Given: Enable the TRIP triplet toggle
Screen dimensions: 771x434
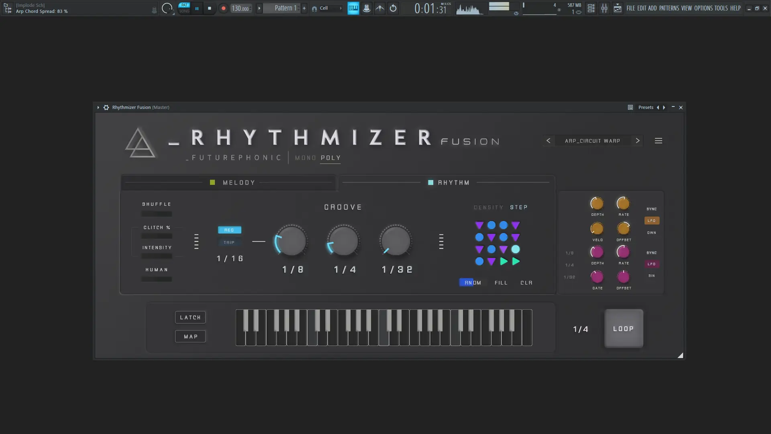Looking at the screenshot, I should point(229,242).
